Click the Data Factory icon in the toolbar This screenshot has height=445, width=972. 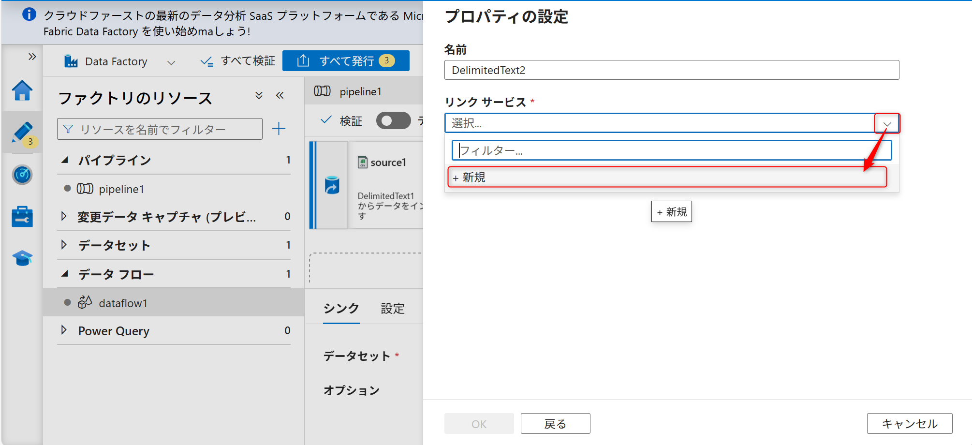click(72, 61)
